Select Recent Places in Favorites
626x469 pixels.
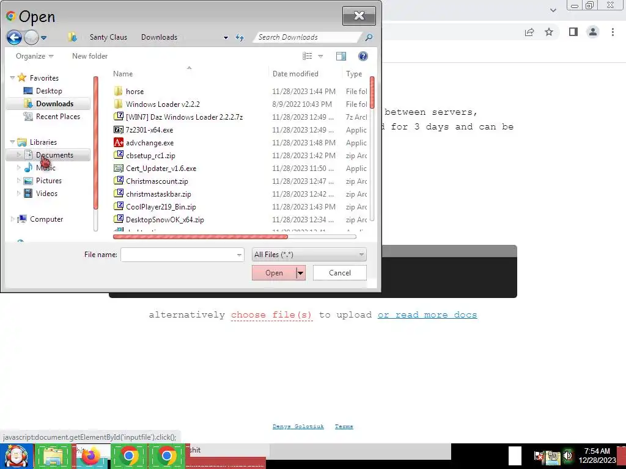tap(52, 117)
